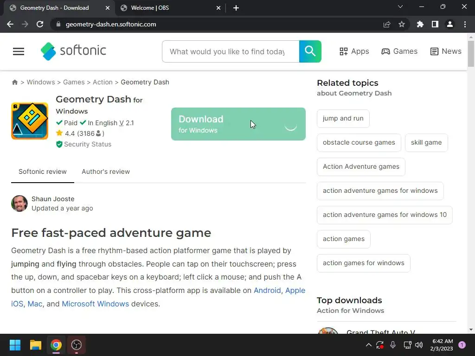Select the action games topic

tap(344, 239)
